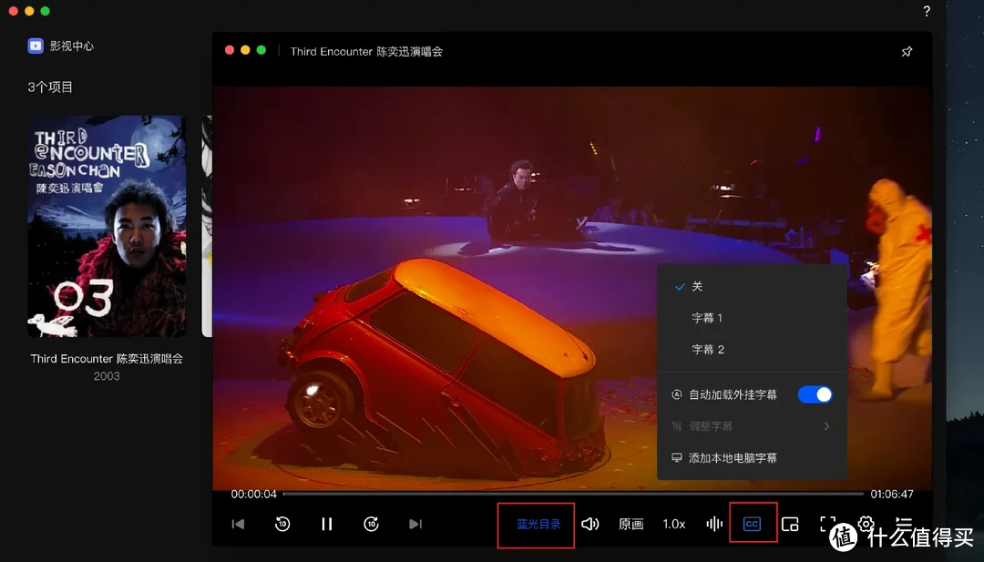Screen dimensions: 984x562
Task: Click the 01:06:47 total duration
Action: point(892,495)
